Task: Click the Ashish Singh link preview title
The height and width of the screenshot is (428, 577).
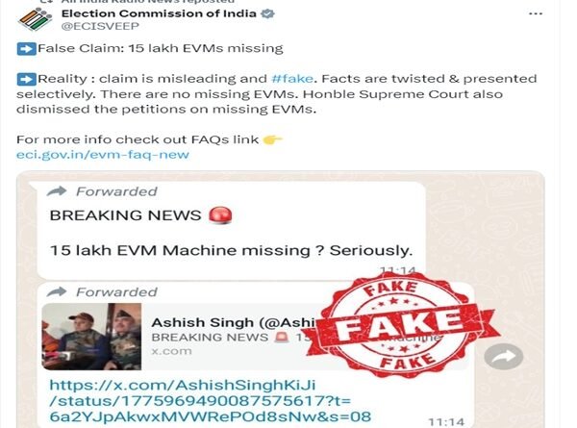Action: (x=234, y=322)
